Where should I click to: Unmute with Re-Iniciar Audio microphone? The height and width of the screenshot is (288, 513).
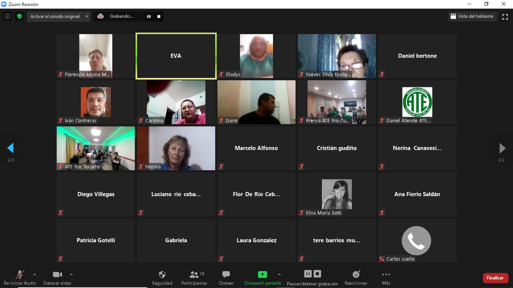pyautogui.click(x=20, y=278)
